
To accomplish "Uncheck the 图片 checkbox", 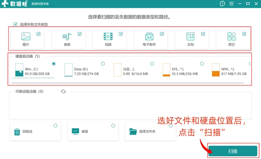I will 38,34.
